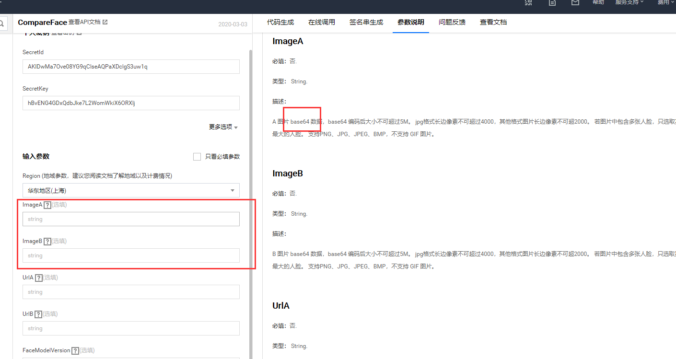Expand 更多选项 options
The image size is (676, 359).
coord(223,127)
